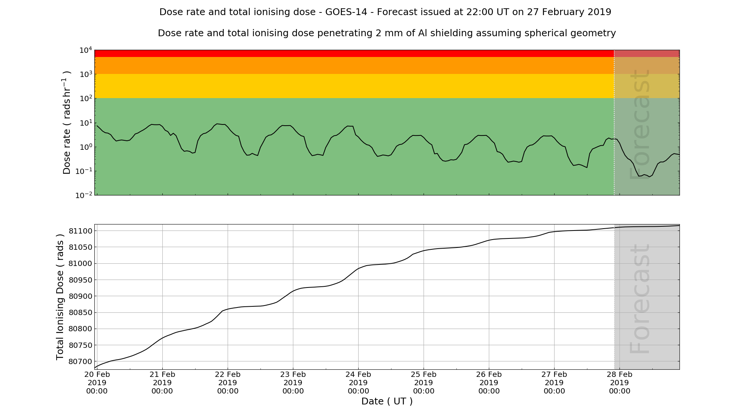Click the GOES-14 forecast title text
The height and width of the screenshot is (415, 755).
click(x=385, y=12)
